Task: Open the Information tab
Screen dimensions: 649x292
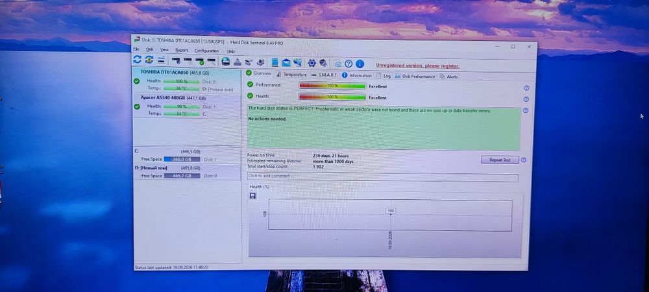Action: coord(357,76)
